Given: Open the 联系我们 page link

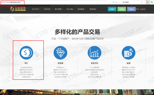Looking at the screenshot, I should click(93, 9).
